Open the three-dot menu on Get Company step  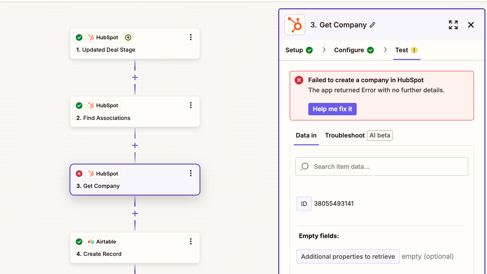click(191, 173)
